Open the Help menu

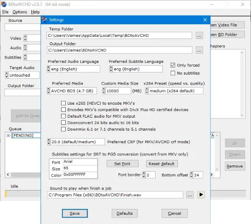(36, 12)
